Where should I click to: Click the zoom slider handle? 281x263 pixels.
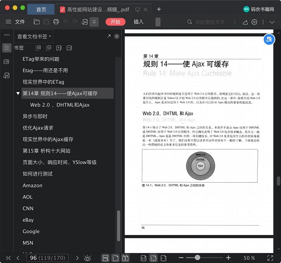click(x=197, y=258)
